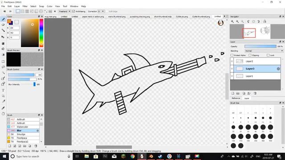This screenshot has width=285, height=160.
Task: Click the rainbow hue strip
Action: [x=41, y=33]
